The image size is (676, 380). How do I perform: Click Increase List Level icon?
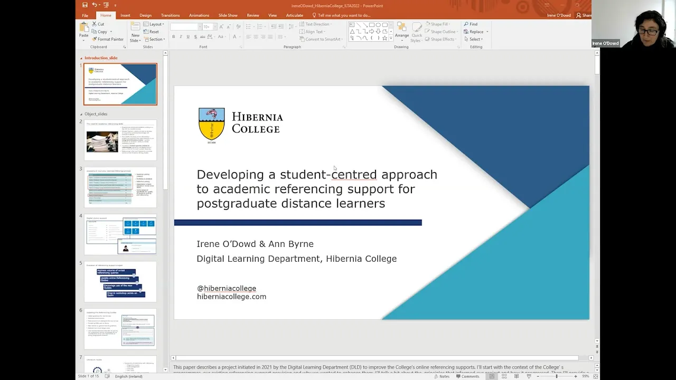[x=281, y=27]
